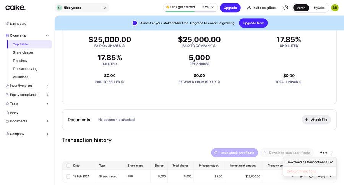This screenshot has height=185, width=344.
Task: Go to Dashboard in sidebar
Action: click(x=18, y=24)
